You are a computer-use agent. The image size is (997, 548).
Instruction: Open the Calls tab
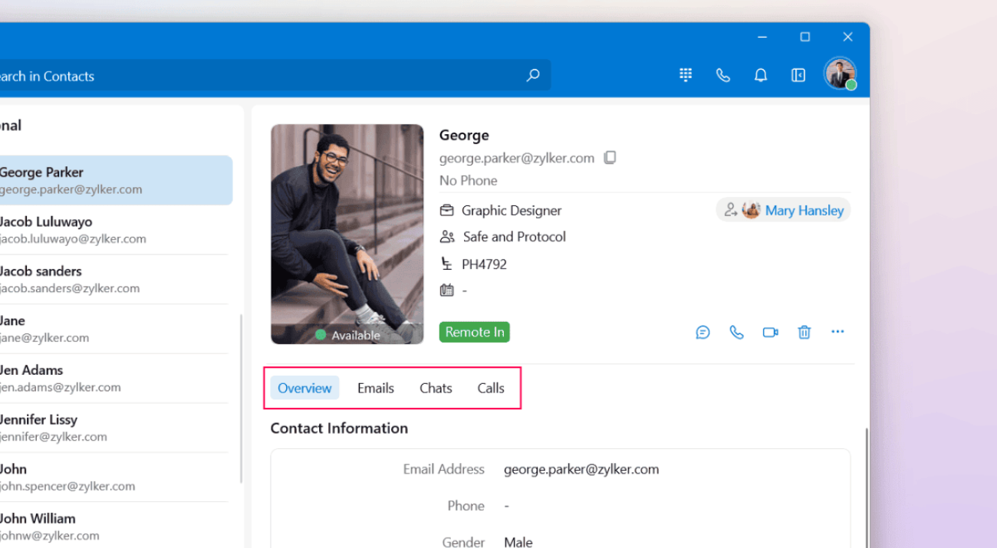(x=491, y=388)
